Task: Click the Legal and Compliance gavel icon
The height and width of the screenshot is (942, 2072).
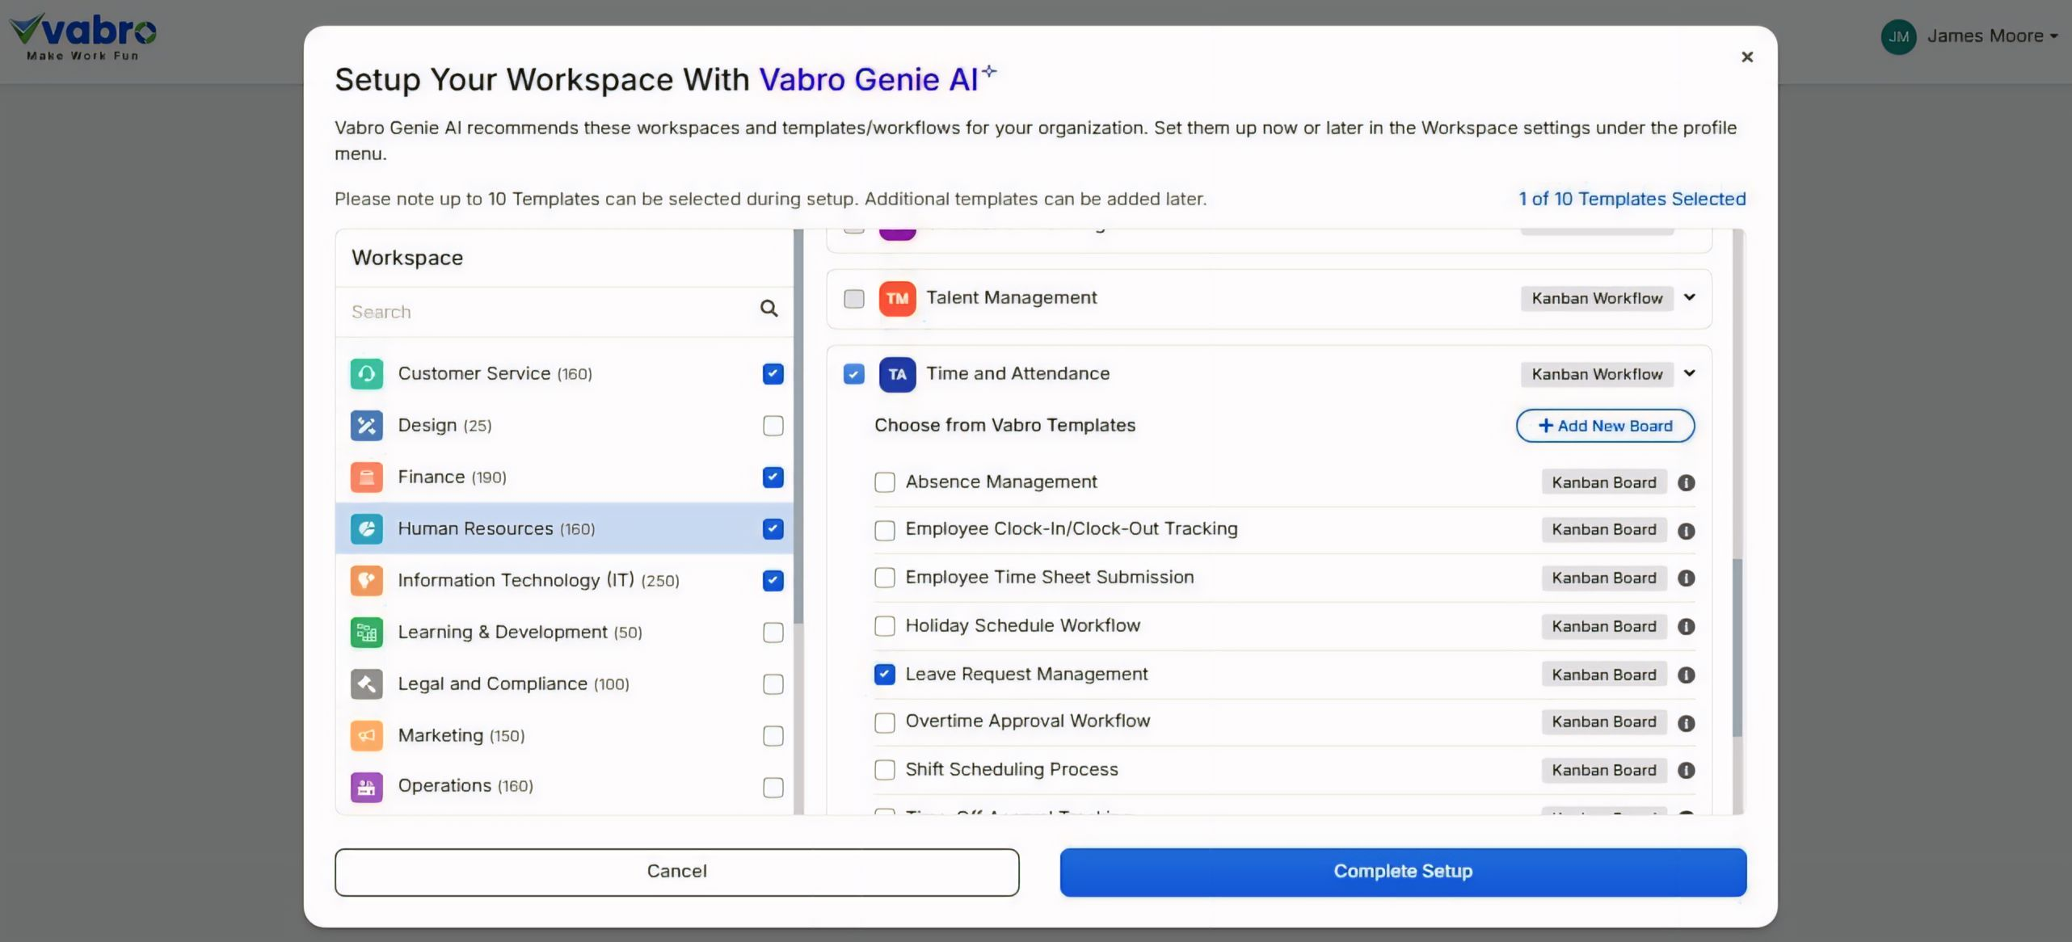Action: (366, 684)
